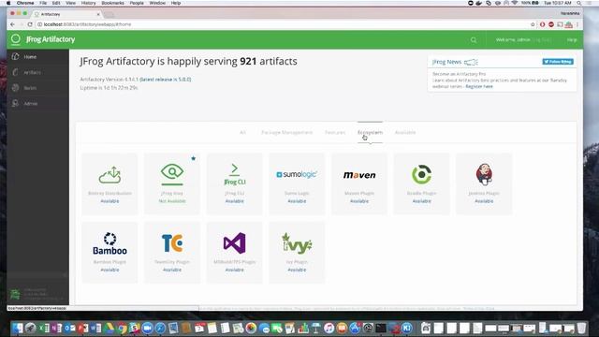The height and width of the screenshot is (337, 599).
Task: Open the Bintray Distribution card
Action: pyautogui.click(x=110, y=183)
